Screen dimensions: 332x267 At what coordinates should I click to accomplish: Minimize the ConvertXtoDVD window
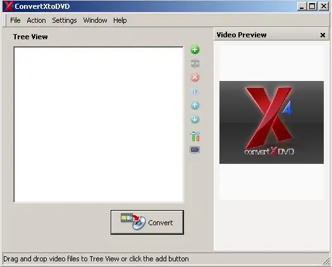click(x=302, y=6)
